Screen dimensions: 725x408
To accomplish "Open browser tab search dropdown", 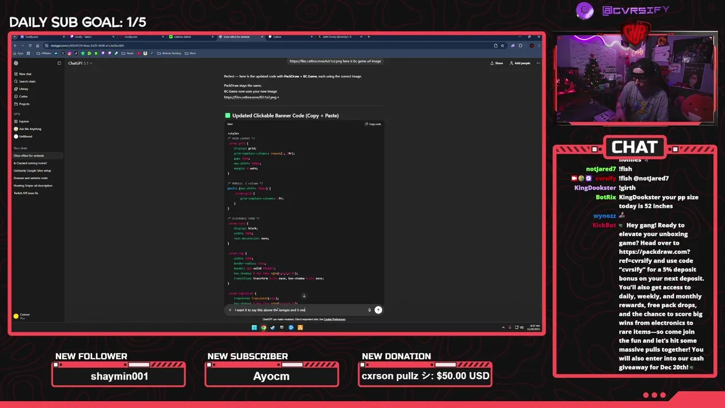I will pos(15,37).
